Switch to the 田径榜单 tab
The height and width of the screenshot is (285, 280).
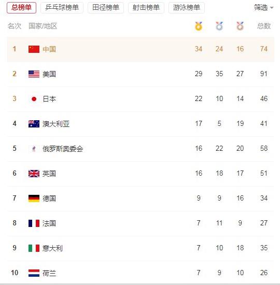click(x=106, y=8)
